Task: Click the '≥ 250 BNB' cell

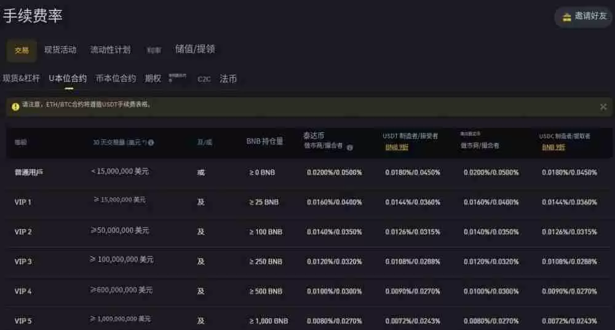Action: (x=266, y=261)
